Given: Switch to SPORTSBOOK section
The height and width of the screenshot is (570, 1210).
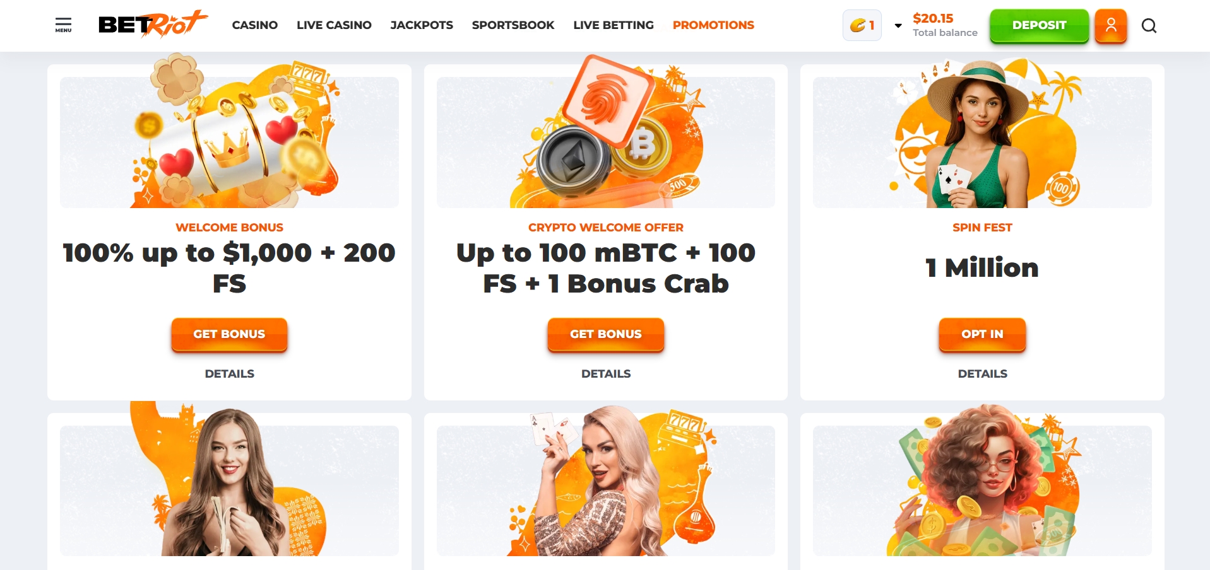Looking at the screenshot, I should (513, 25).
